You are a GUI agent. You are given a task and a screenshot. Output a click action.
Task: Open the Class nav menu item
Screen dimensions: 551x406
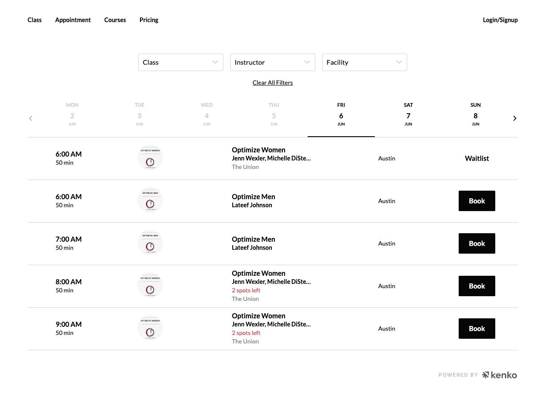coord(34,20)
